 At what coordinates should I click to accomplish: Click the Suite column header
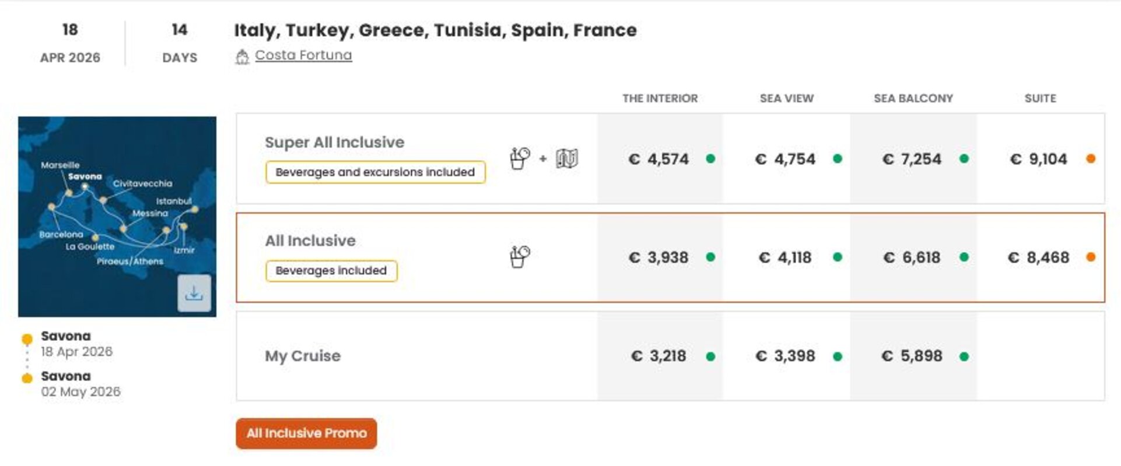click(1040, 98)
